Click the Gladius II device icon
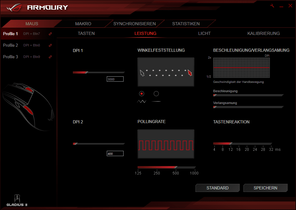Image resolution: width=296 pixels, height=210 pixels. pyautogui.click(x=17, y=200)
